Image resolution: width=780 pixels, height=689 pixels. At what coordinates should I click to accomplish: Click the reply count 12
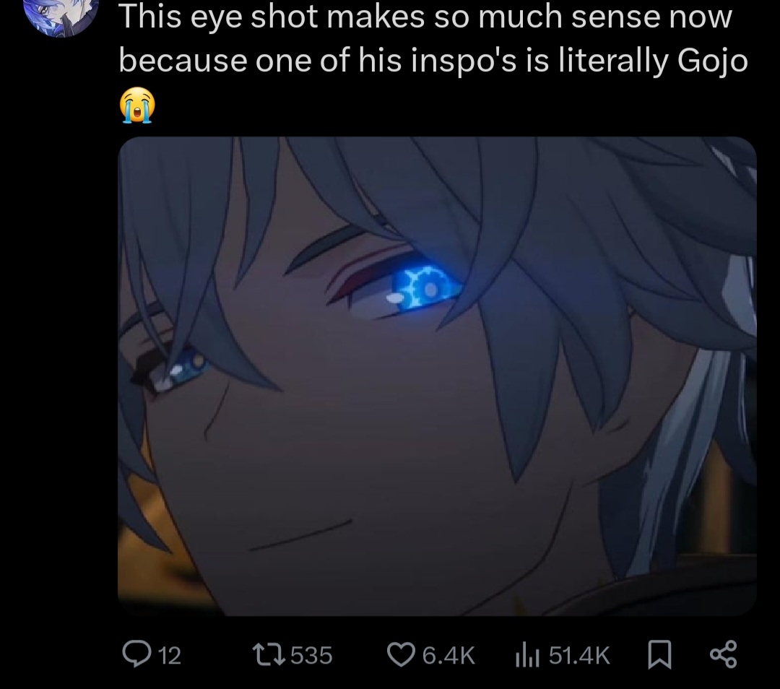click(170, 656)
